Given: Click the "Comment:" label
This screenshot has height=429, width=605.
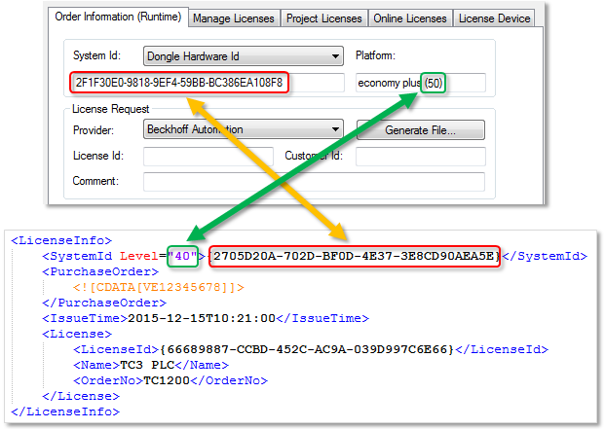Looking at the screenshot, I should click(95, 181).
